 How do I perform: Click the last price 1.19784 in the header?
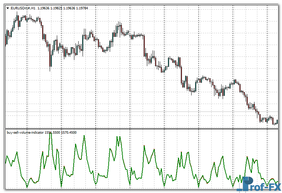(x=82, y=8)
